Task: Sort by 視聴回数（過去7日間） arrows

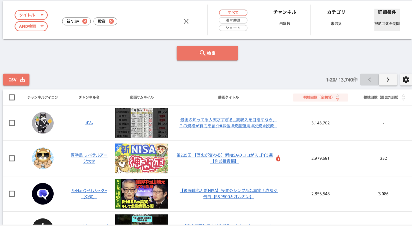Action: [x=403, y=97]
